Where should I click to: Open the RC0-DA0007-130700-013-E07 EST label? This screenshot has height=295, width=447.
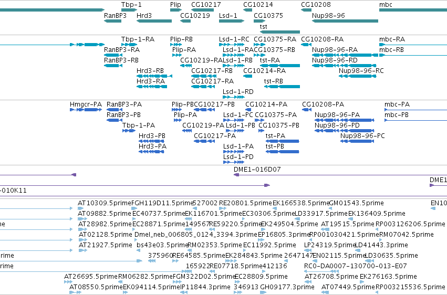click(355, 266)
